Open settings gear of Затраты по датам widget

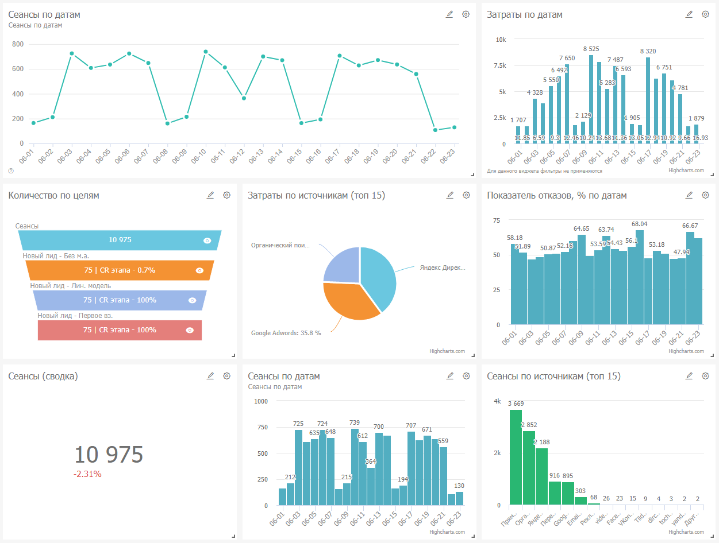705,14
